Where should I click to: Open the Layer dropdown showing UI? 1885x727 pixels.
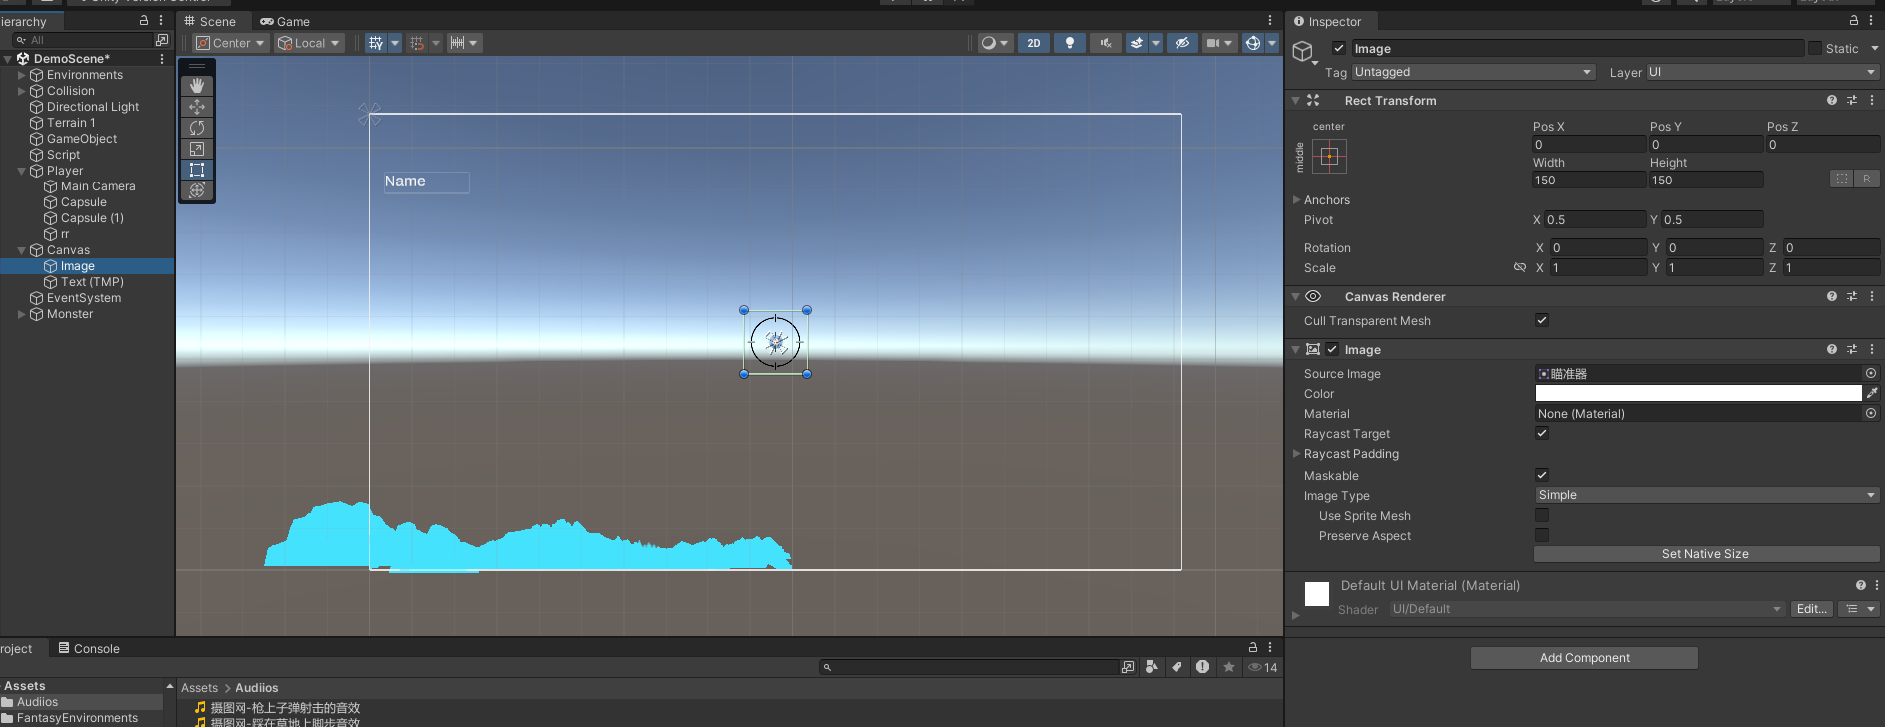1762,72
